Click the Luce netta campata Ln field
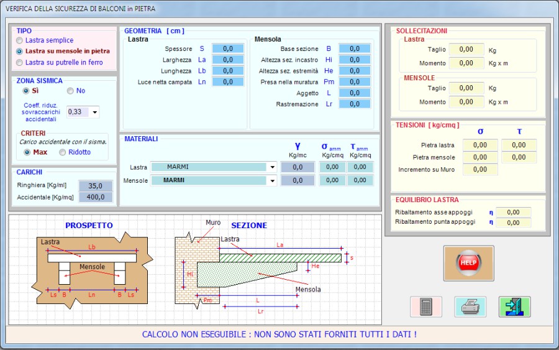Viewport: 559px width, 350px height. (228, 81)
